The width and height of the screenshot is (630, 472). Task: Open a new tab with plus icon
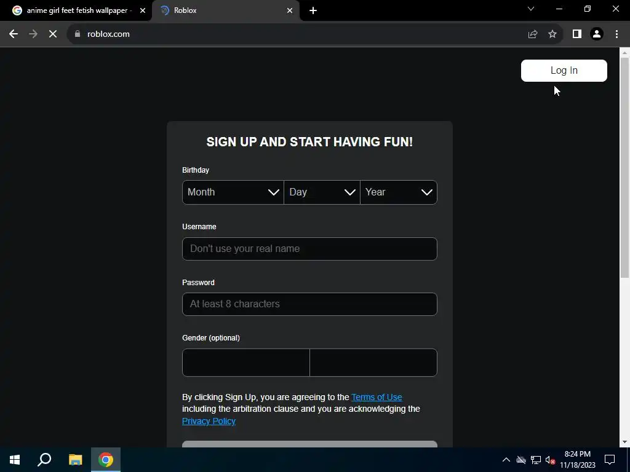click(x=313, y=10)
